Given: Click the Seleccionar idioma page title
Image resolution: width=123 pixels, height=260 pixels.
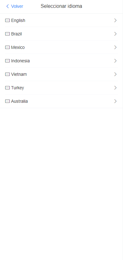Looking at the screenshot, I should click(61, 6).
